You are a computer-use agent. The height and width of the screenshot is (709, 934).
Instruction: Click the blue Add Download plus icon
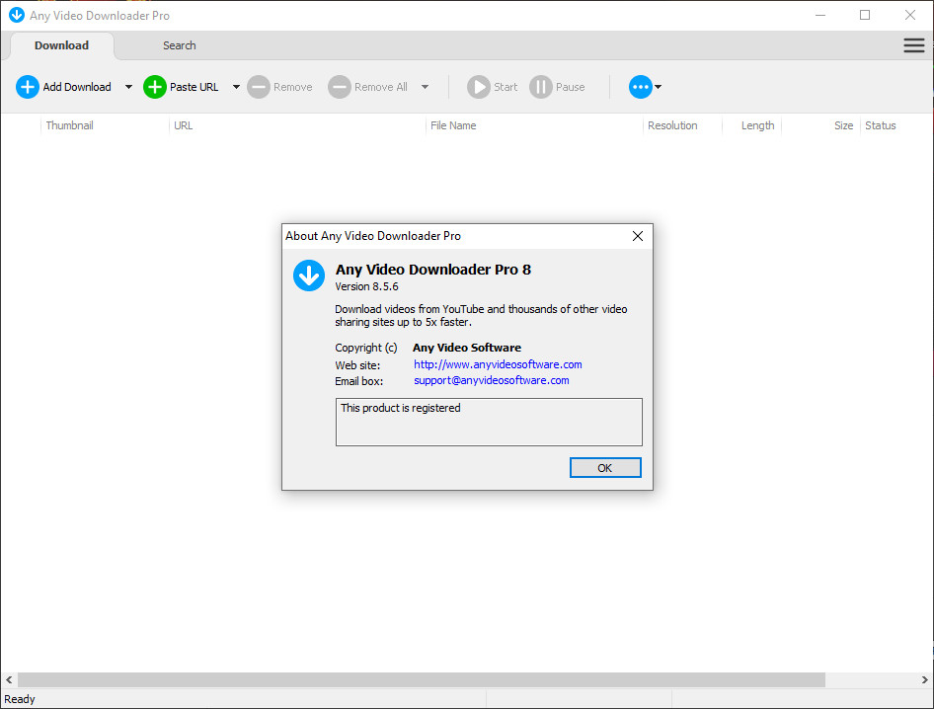(28, 87)
